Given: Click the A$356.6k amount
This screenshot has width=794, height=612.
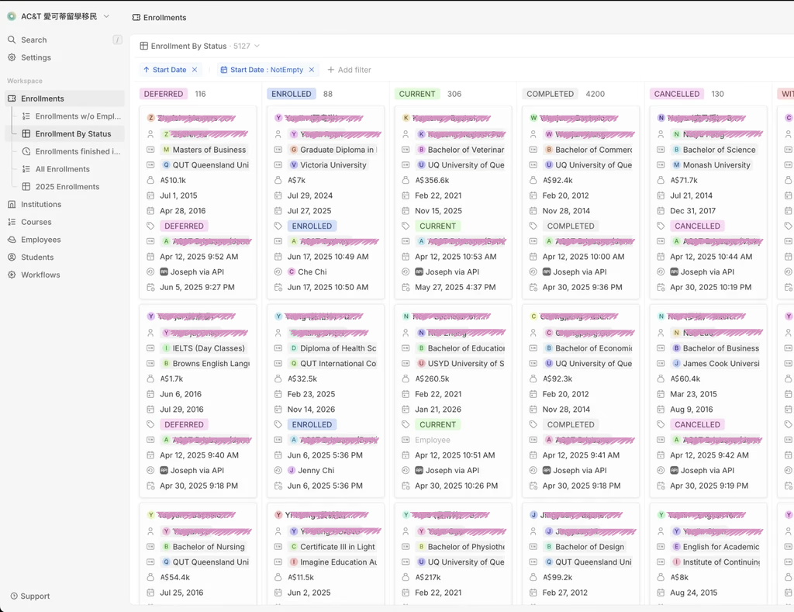Looking at the screenshot, I should (433, 180).
